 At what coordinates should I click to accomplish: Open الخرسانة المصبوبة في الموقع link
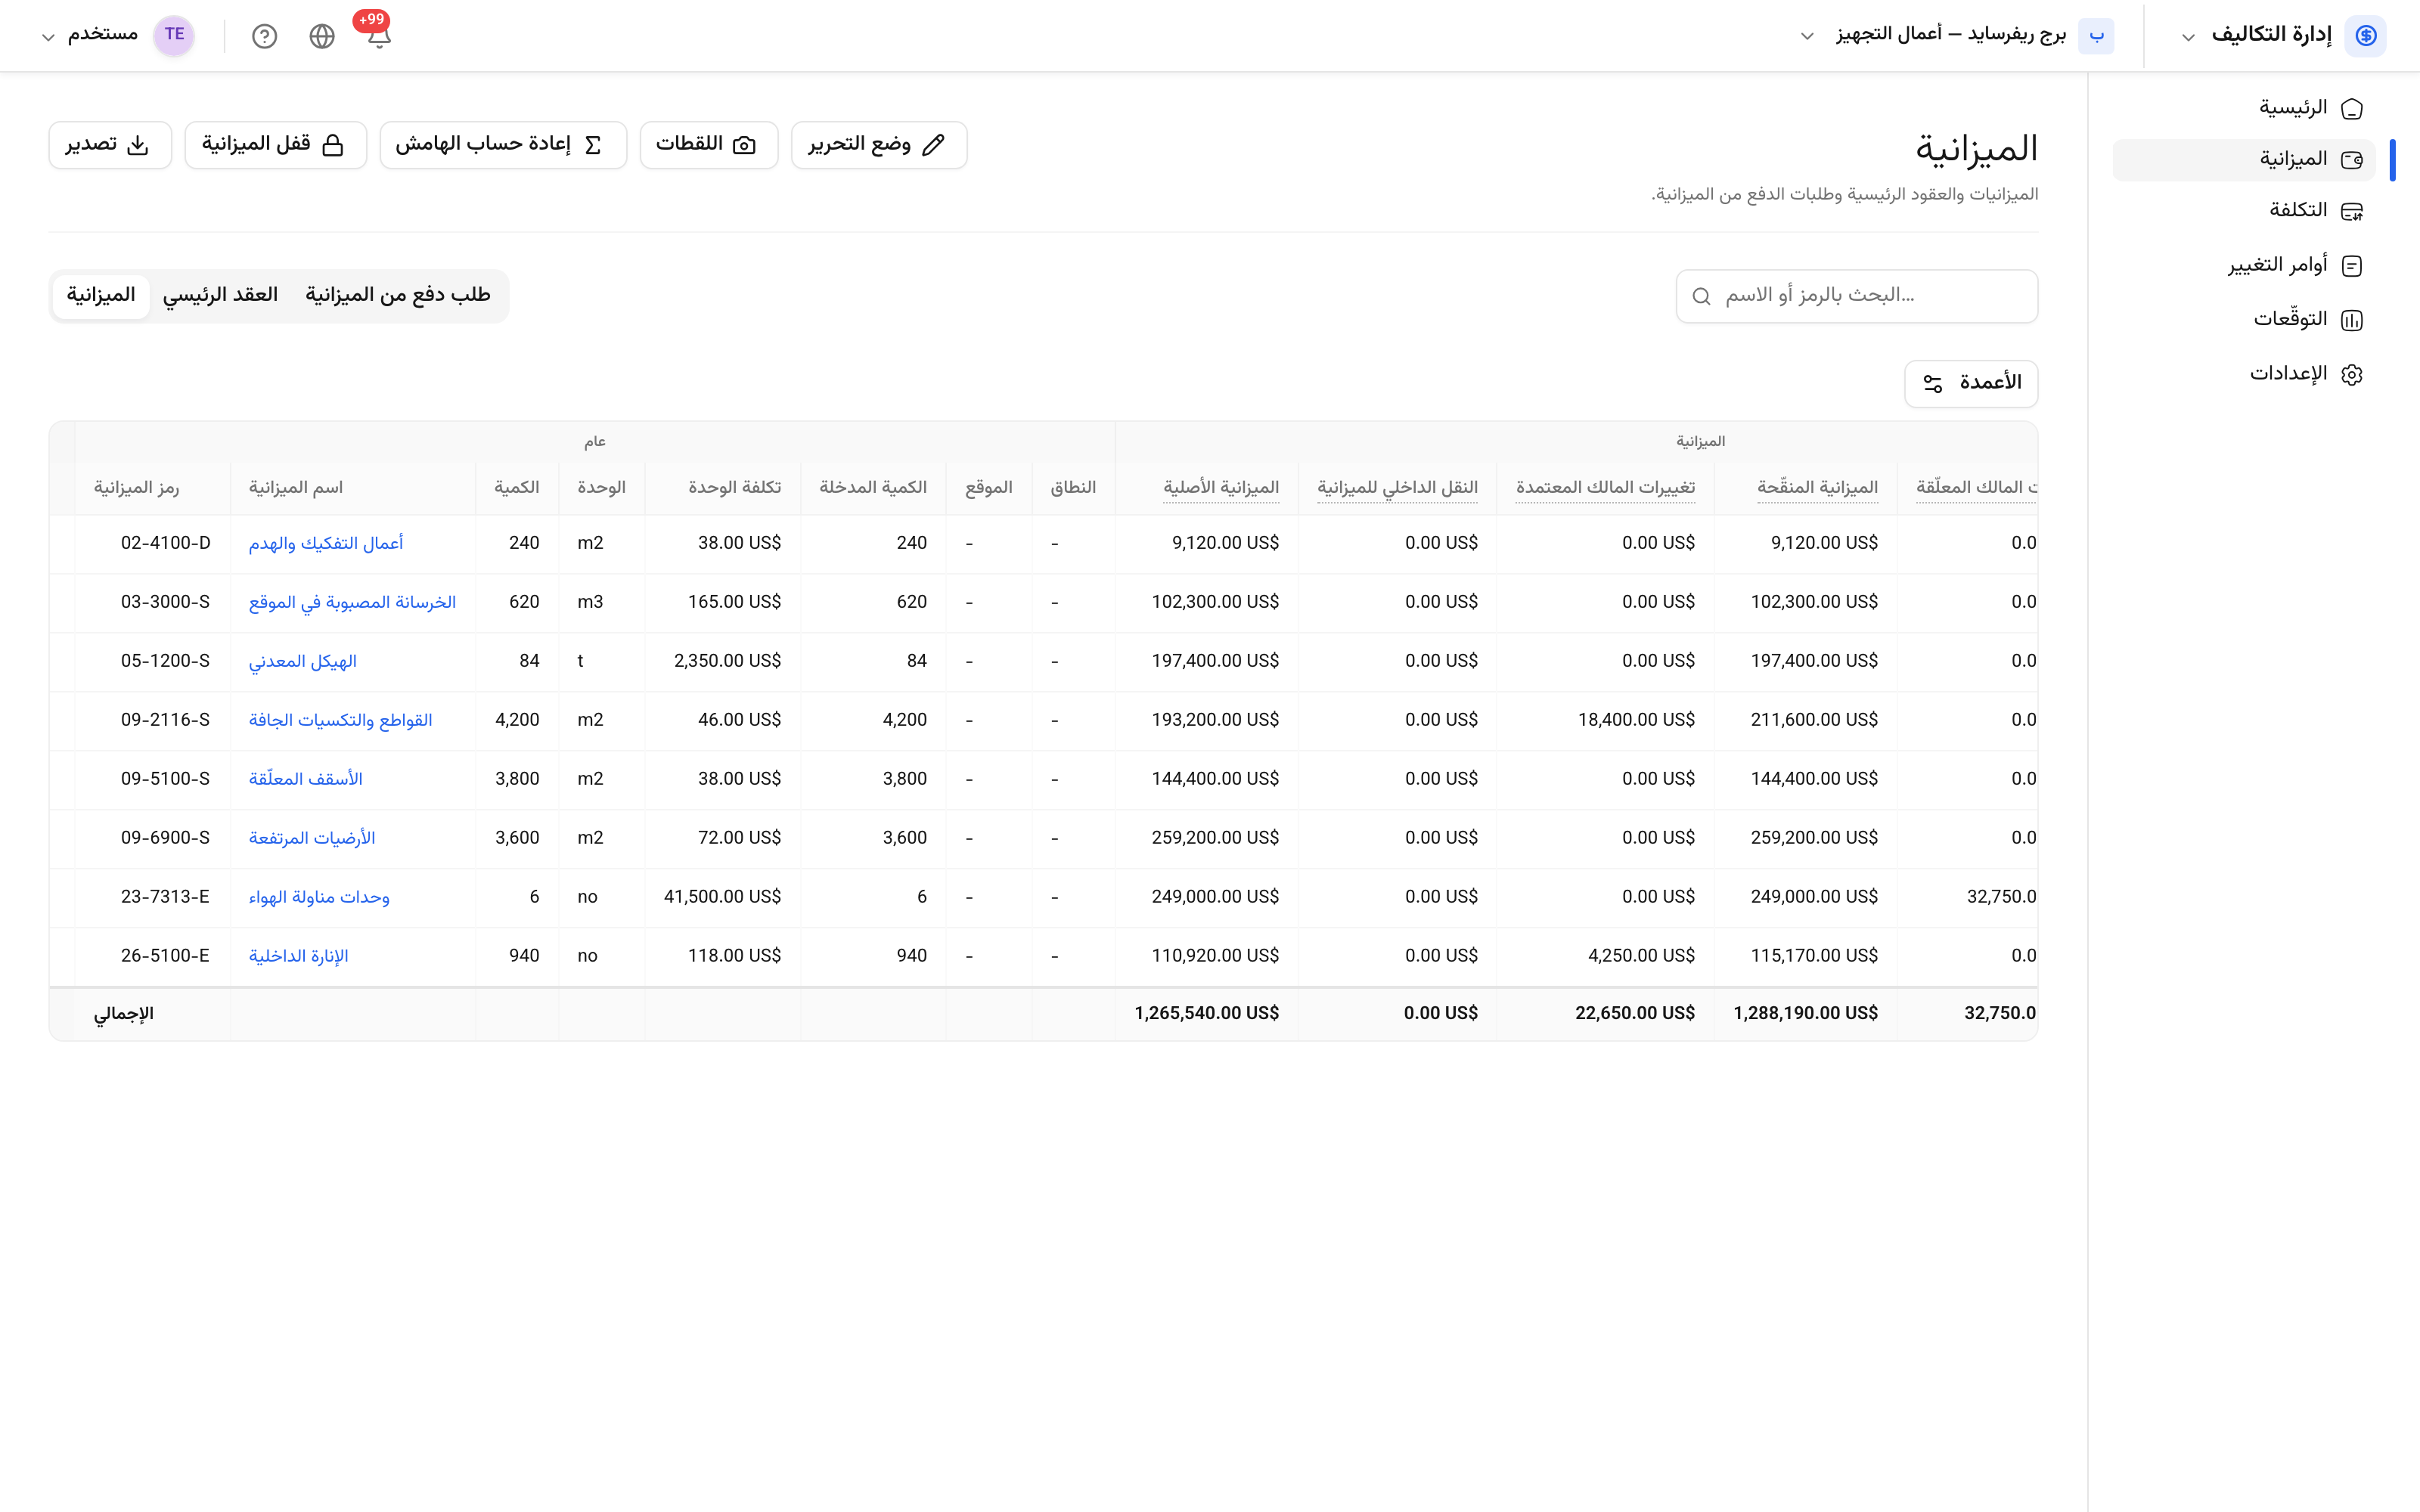coord(352,603)
